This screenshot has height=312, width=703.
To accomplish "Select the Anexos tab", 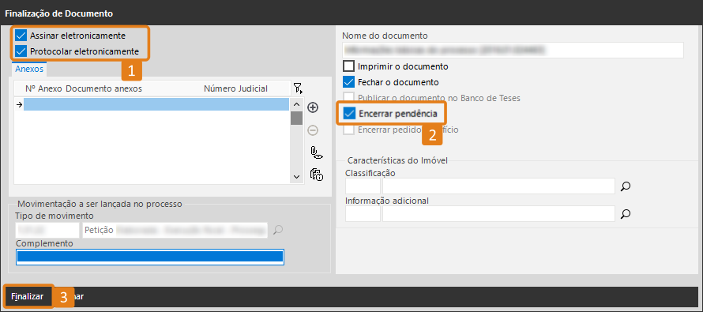I will (x=29, y=69).
